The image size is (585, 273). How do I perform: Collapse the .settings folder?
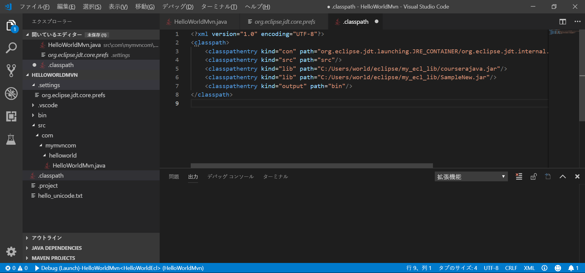coord(49,85)
